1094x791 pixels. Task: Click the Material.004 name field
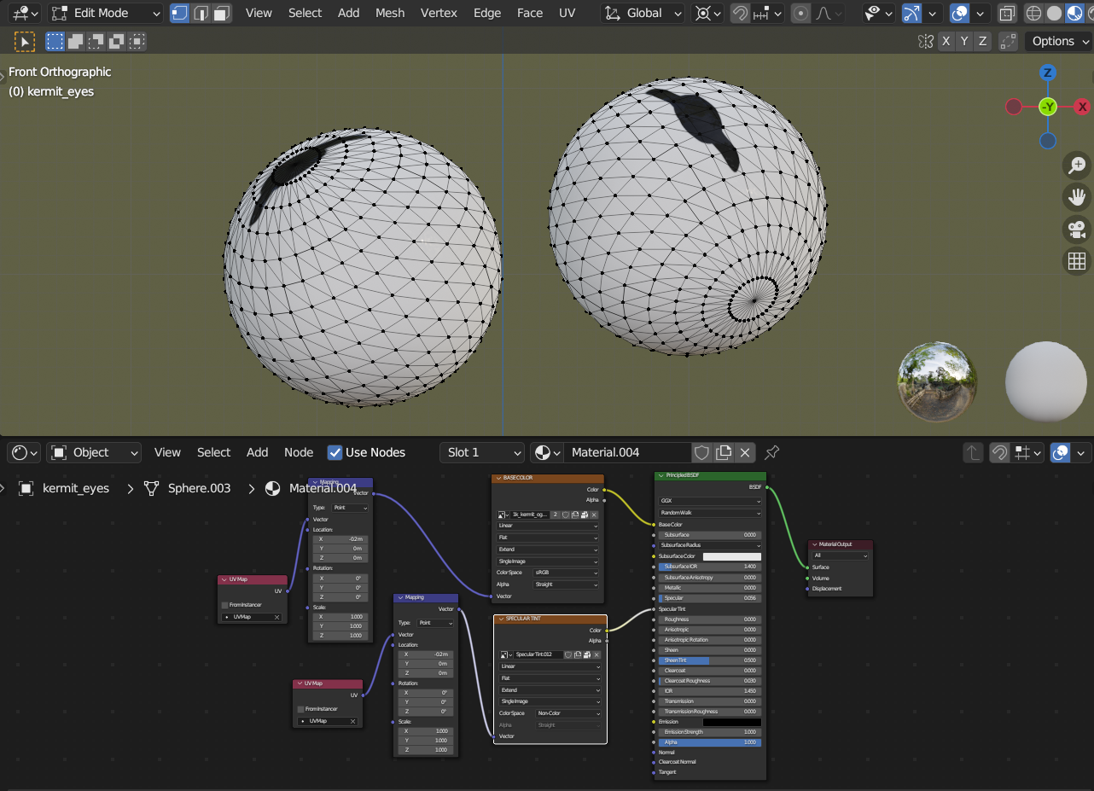coord(627,452)
